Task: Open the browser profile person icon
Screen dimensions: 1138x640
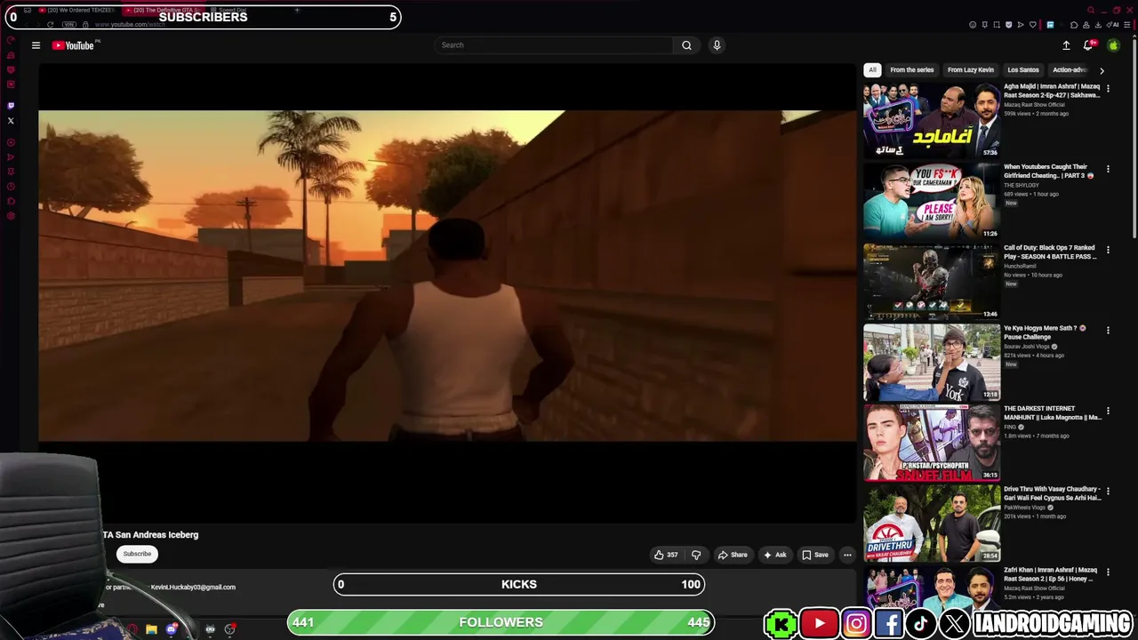Action: [1086, 25]
